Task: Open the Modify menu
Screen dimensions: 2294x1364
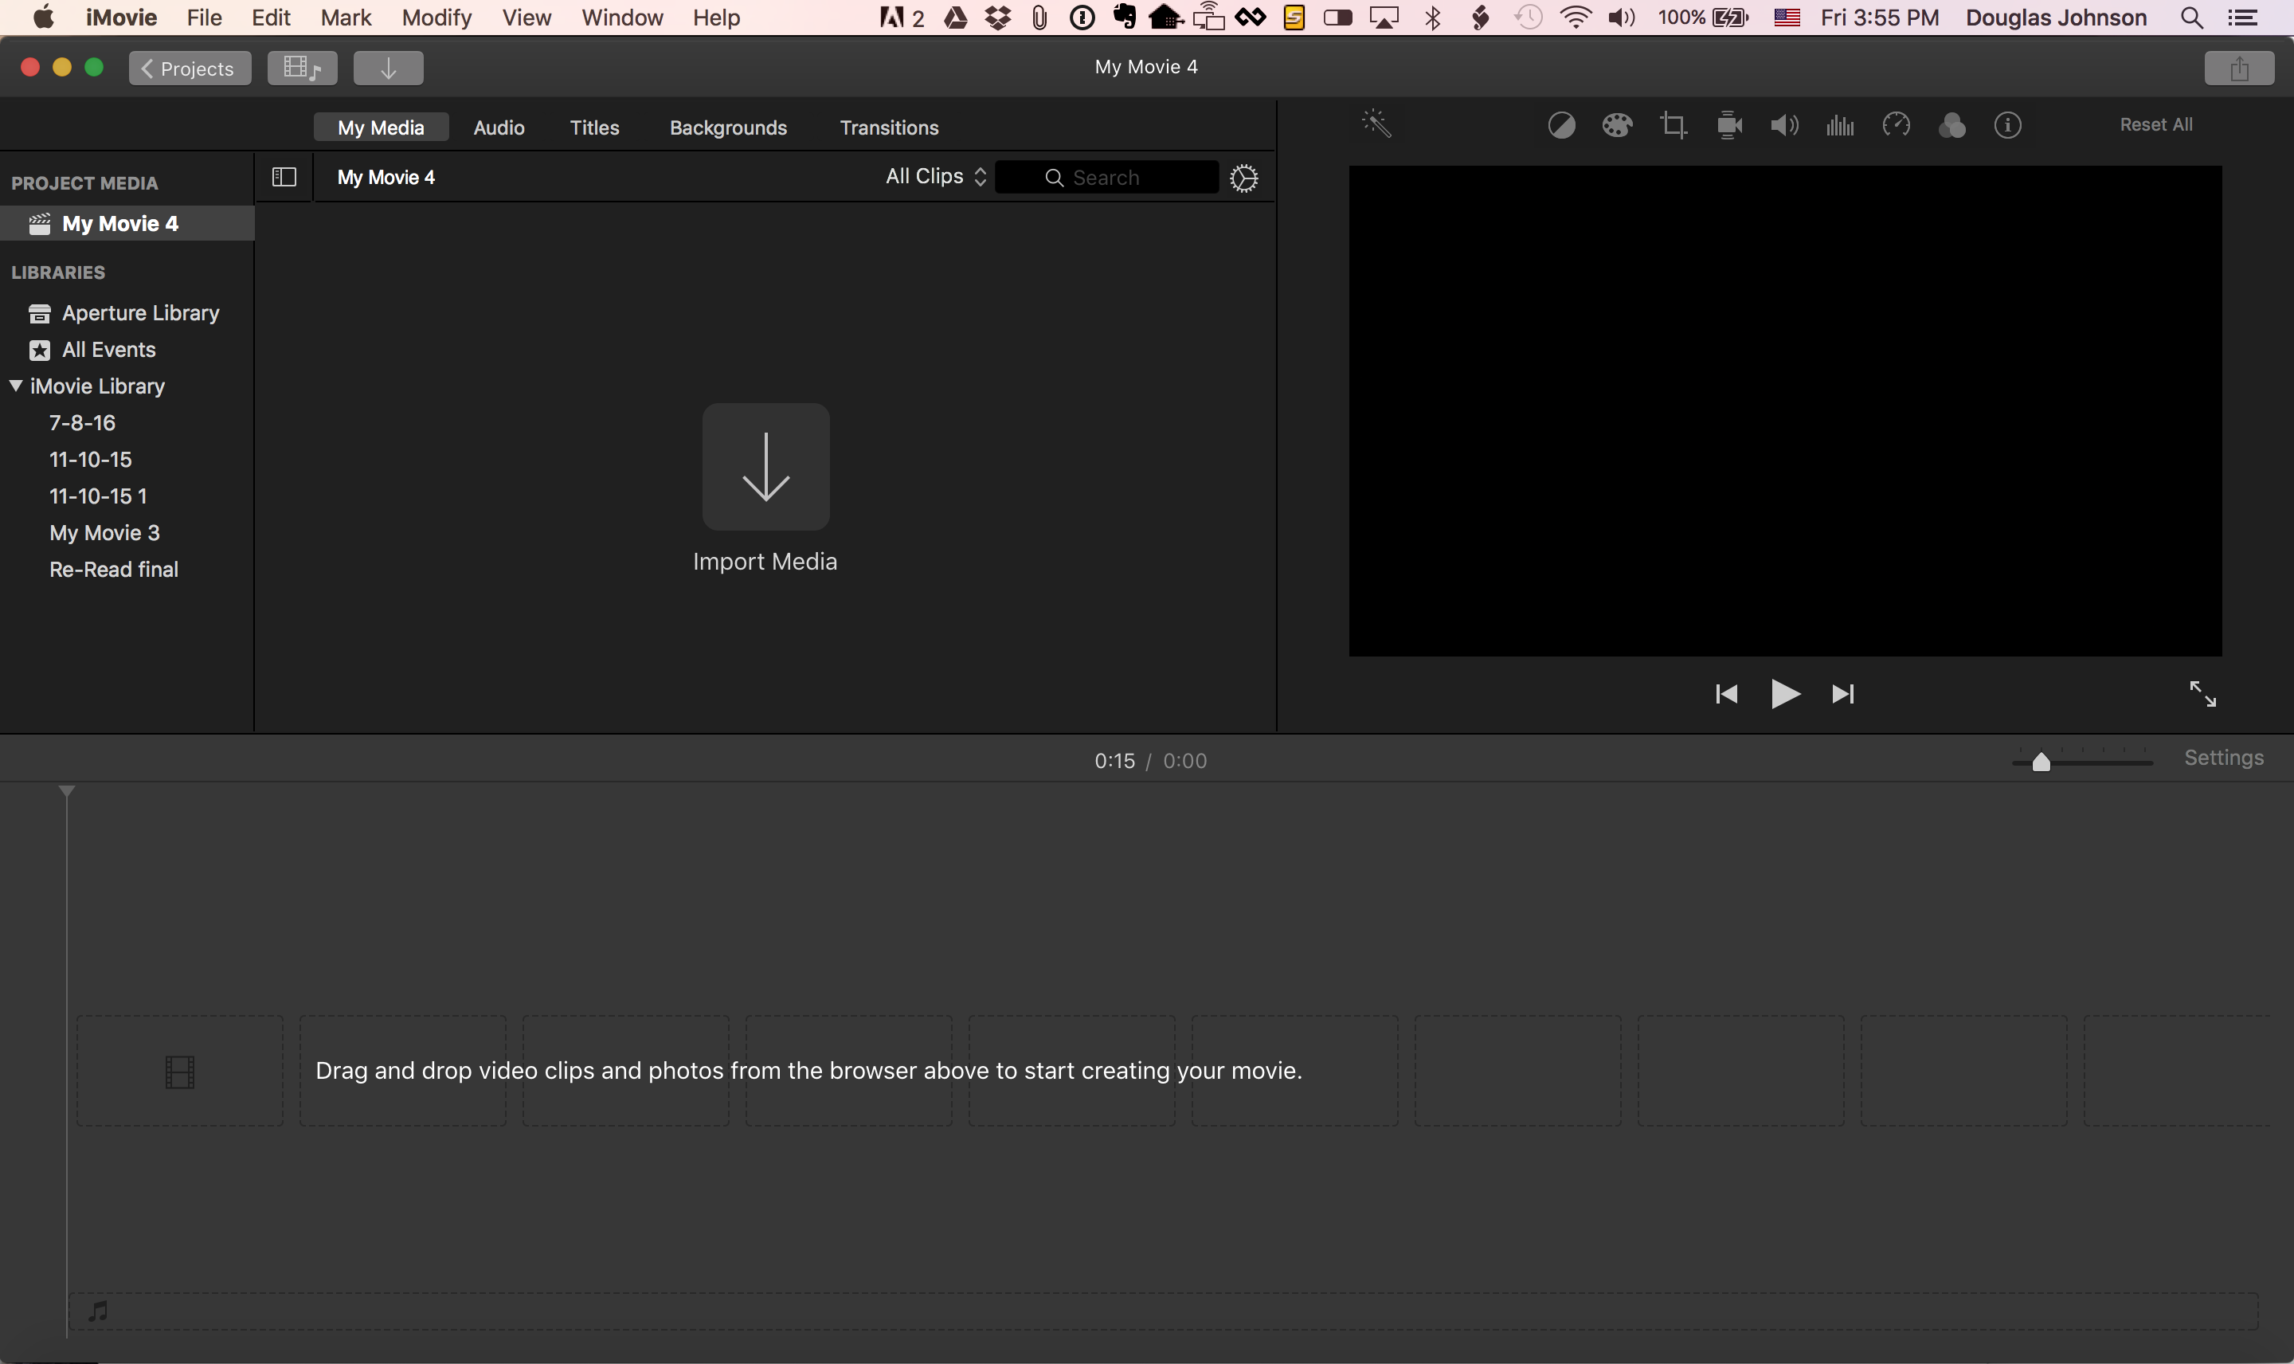Action: coord(436,18)
